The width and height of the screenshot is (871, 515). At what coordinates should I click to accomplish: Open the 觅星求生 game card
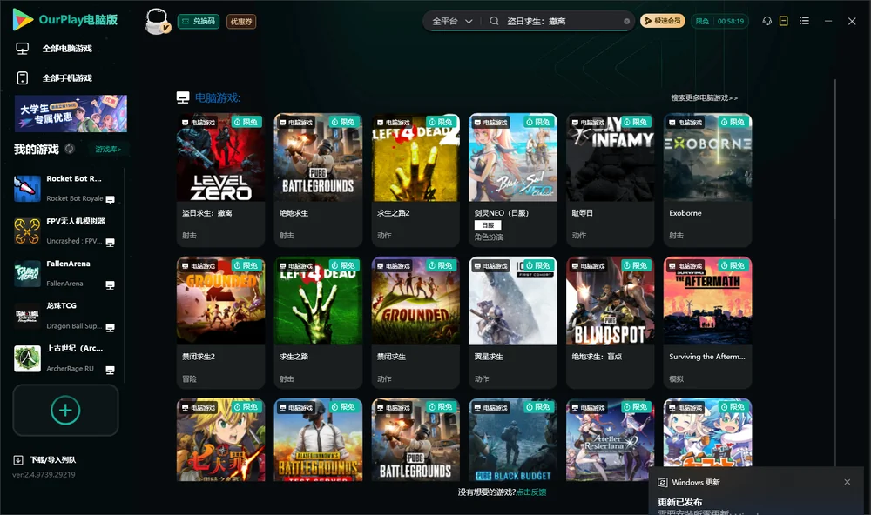pos(513,323)
